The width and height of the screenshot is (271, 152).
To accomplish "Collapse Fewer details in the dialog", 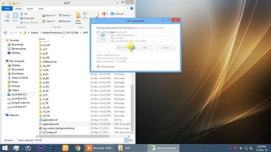I will tap(105, 67).
